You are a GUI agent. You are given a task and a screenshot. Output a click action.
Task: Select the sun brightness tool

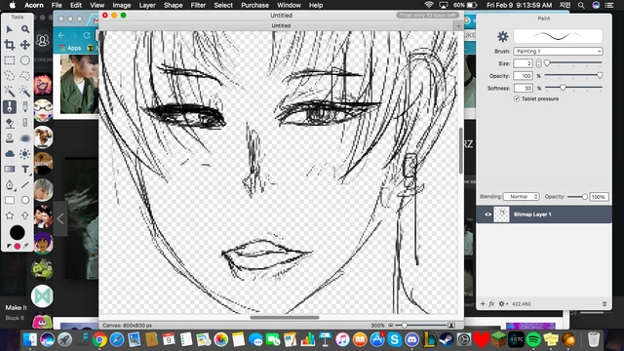(x=25, y=154)
